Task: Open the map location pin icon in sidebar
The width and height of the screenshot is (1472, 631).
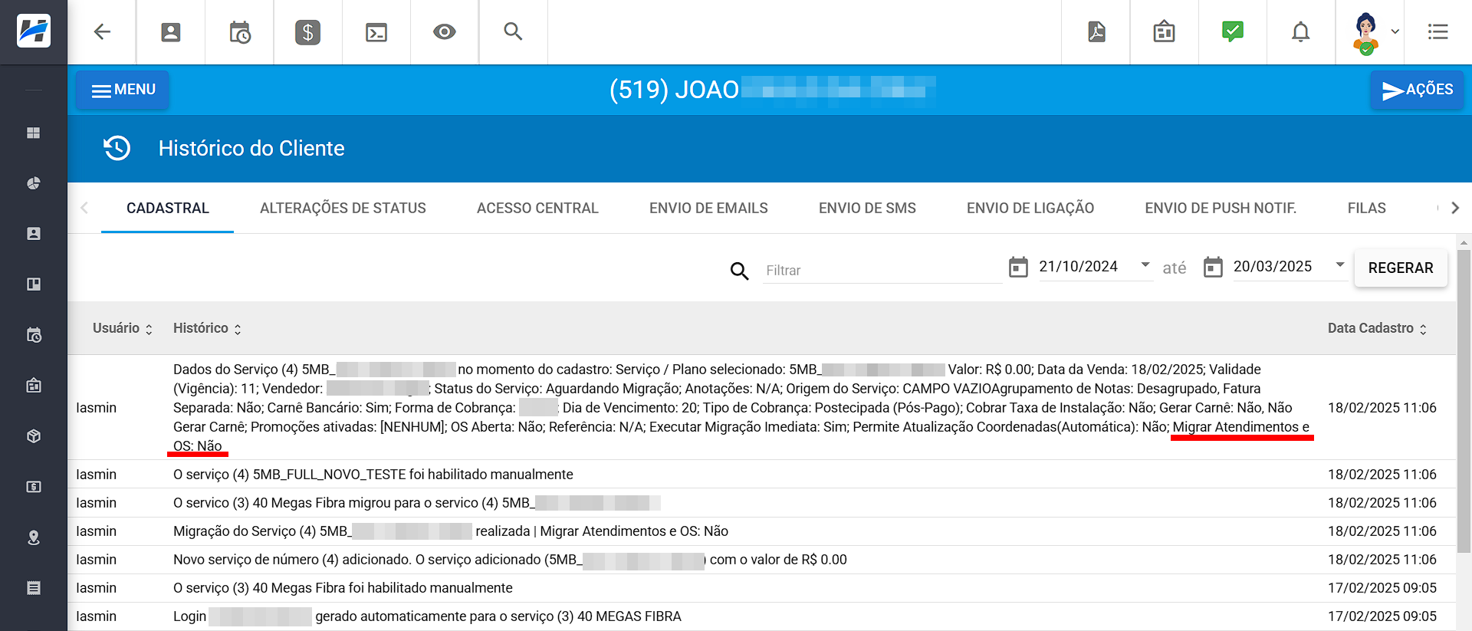Action: [x=34, y=537]
